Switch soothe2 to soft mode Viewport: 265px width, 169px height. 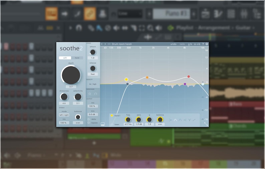pos(65,58)
